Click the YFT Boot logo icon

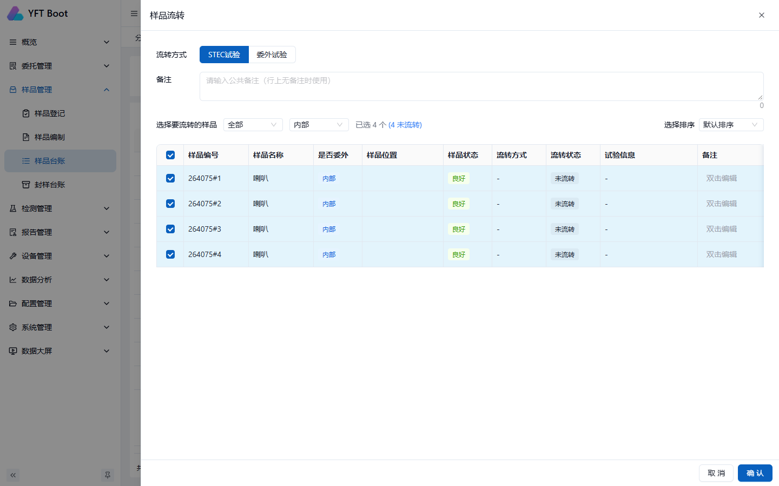pyautogui.click(x=15, y=13)
